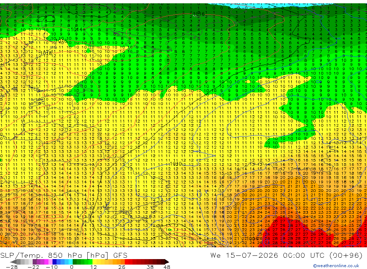Click the -10 label on the temperature scale
The width and height of the screenshot is (367, 269).
click(51, 267)
